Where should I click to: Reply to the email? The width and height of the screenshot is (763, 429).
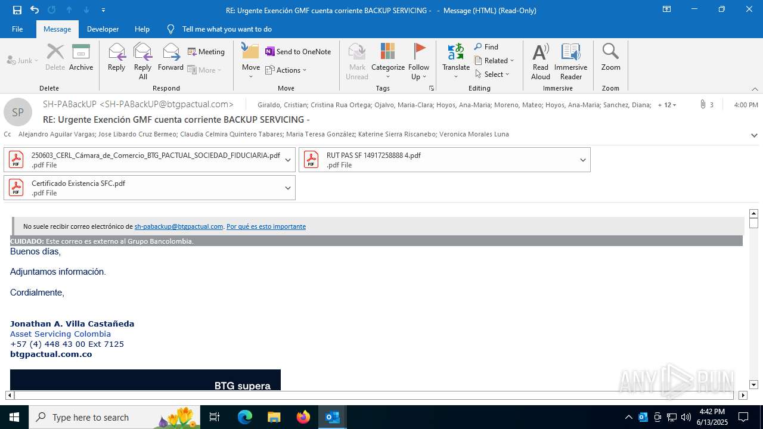(x=117, y=58)
